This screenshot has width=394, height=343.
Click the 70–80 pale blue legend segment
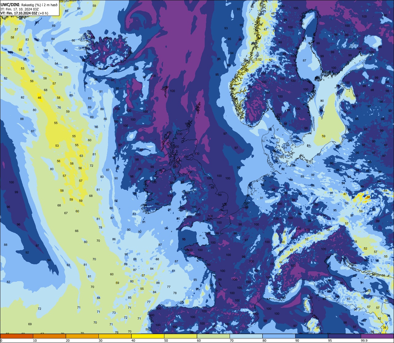pyautogui.click(x=246, y=336)
